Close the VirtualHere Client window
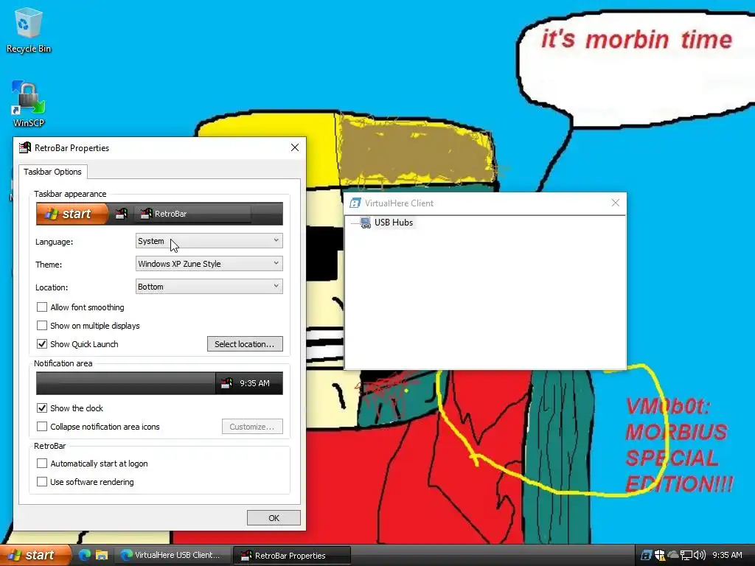The width and height of the screenshot is (755, 566). 616,203
